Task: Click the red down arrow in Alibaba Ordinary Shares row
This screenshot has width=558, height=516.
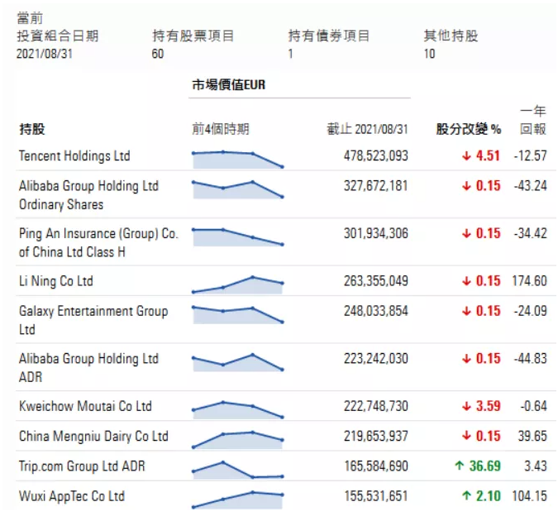Action: (466, 186)
